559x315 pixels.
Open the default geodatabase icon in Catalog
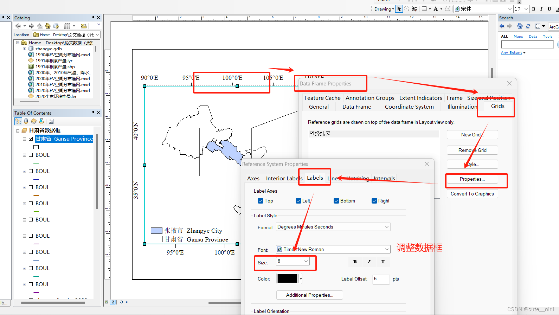click(56, 26)
